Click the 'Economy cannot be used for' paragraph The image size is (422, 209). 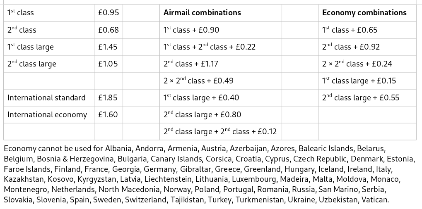[210, 174]
